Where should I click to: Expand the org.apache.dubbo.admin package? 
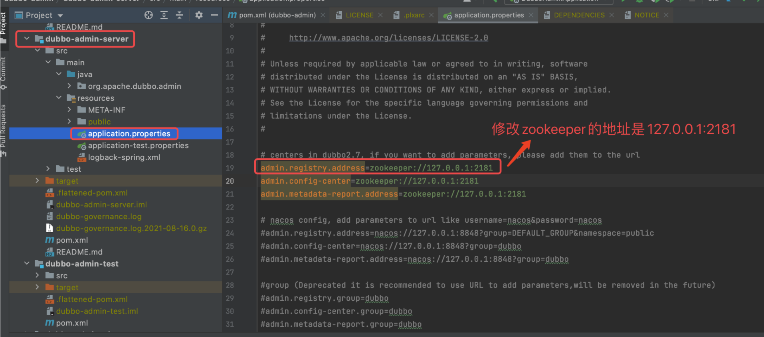click(69, 86)
